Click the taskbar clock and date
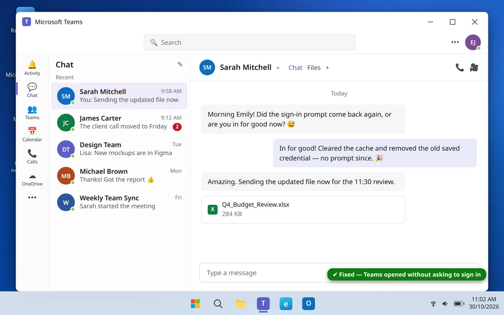This screenshot has height=315, width=504. tap(484, 303)
